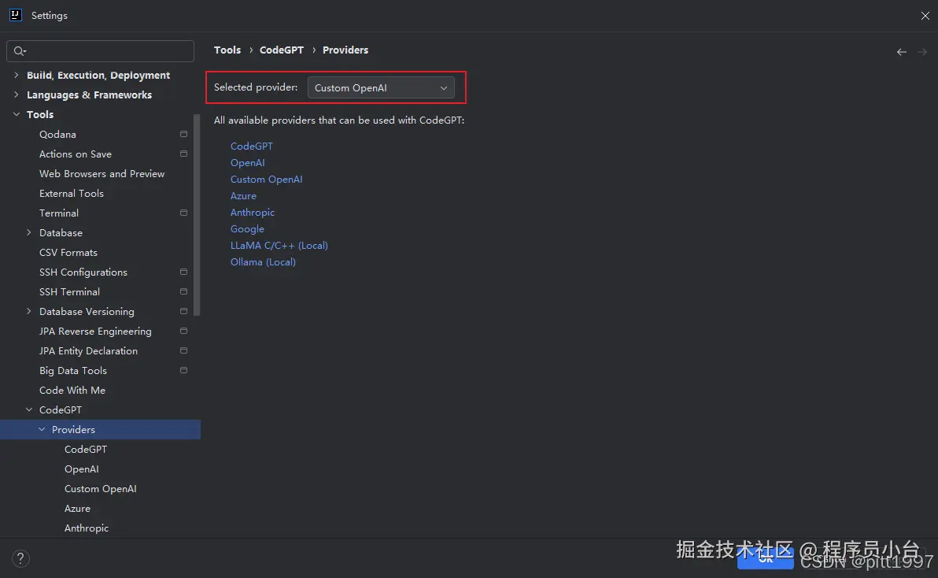This screenshot has height=578, width=938.
Task: Click project-level icon next to Qodana
Action: [183, 134]
